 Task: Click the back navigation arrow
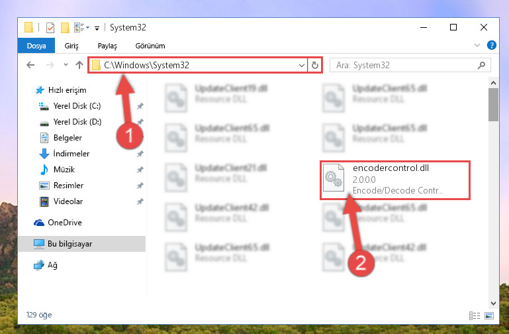pyautogui.click(x=30, y=65)
